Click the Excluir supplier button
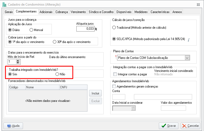 [95, 101]
